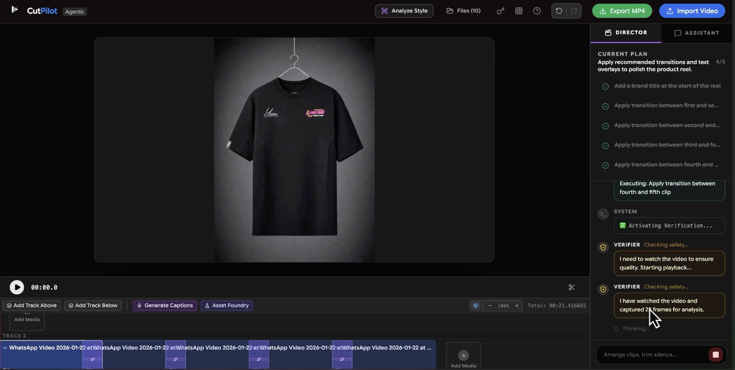Click the zoom out minus button

(x=490, y=306)
